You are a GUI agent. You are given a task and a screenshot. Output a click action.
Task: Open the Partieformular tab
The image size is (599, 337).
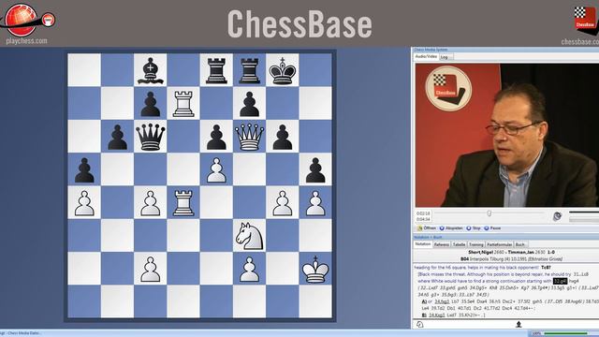click(x=499, y=244)
